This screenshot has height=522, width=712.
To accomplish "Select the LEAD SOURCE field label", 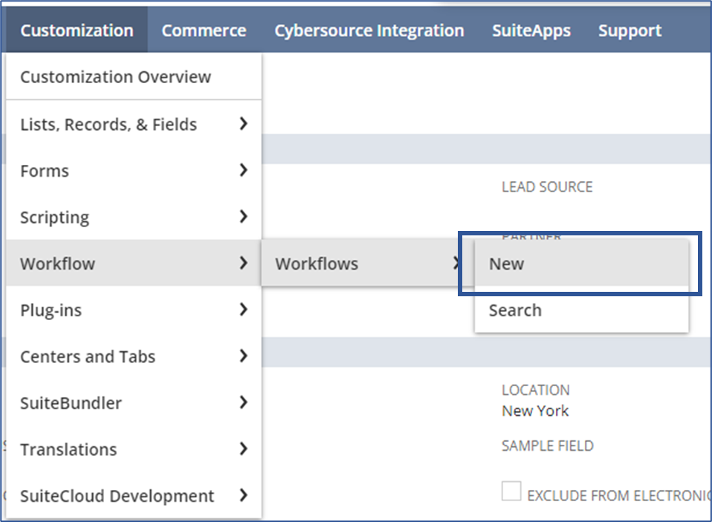I will 547,187.
